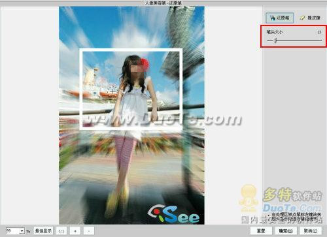Click the iSee logo on the image

[x=173, y=214]
